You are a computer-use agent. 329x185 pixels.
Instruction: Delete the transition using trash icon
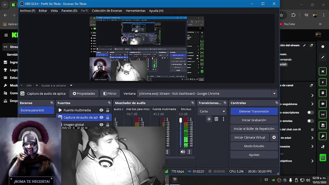(216, 119)
